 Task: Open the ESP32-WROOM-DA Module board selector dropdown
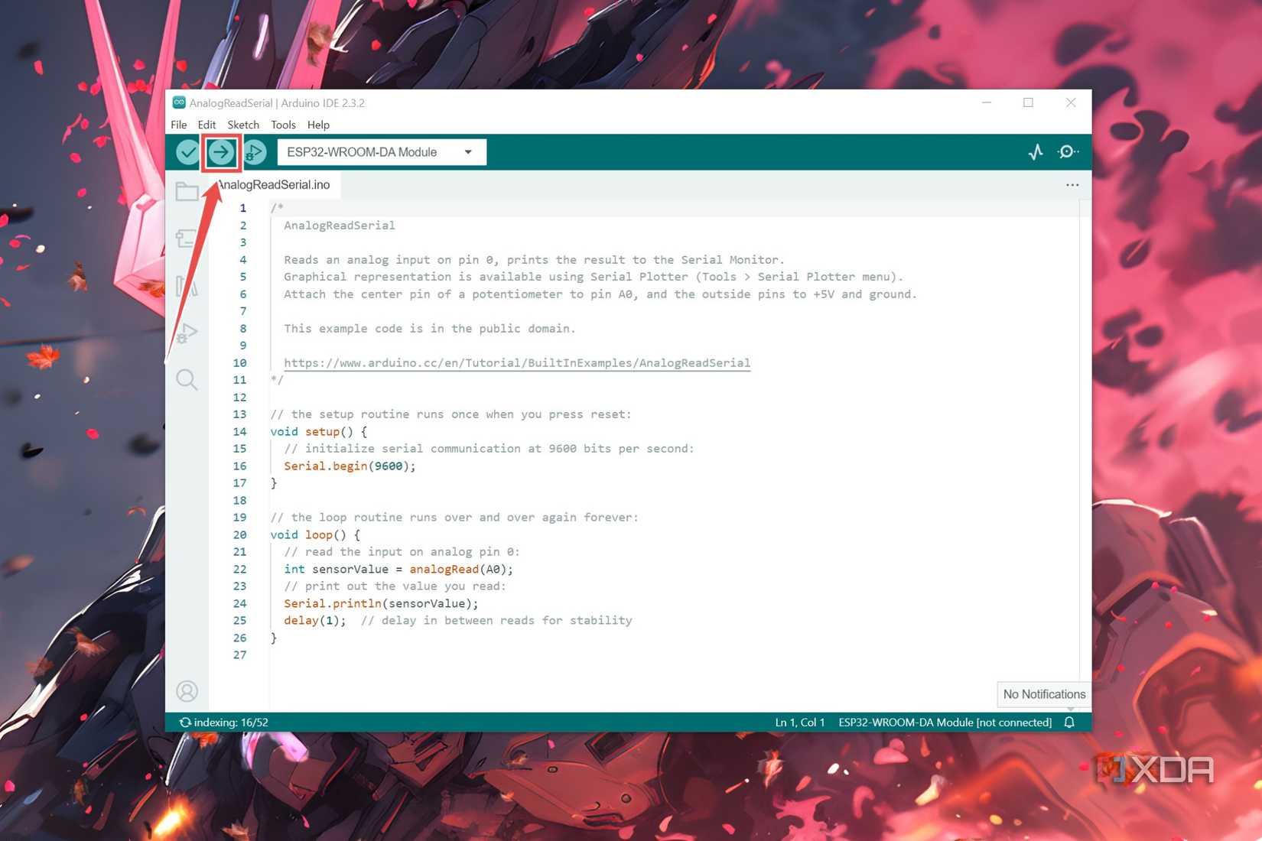click(382, 152)
